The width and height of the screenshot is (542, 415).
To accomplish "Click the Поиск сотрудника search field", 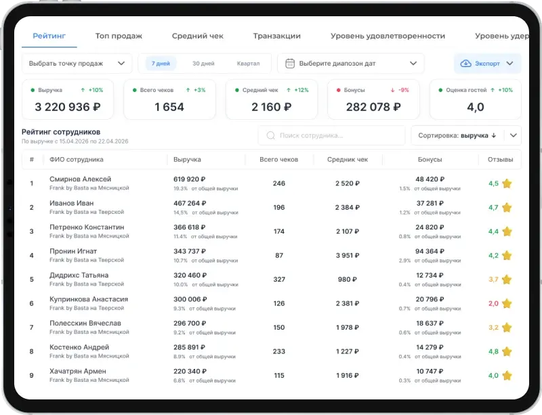I will point(331,135).
